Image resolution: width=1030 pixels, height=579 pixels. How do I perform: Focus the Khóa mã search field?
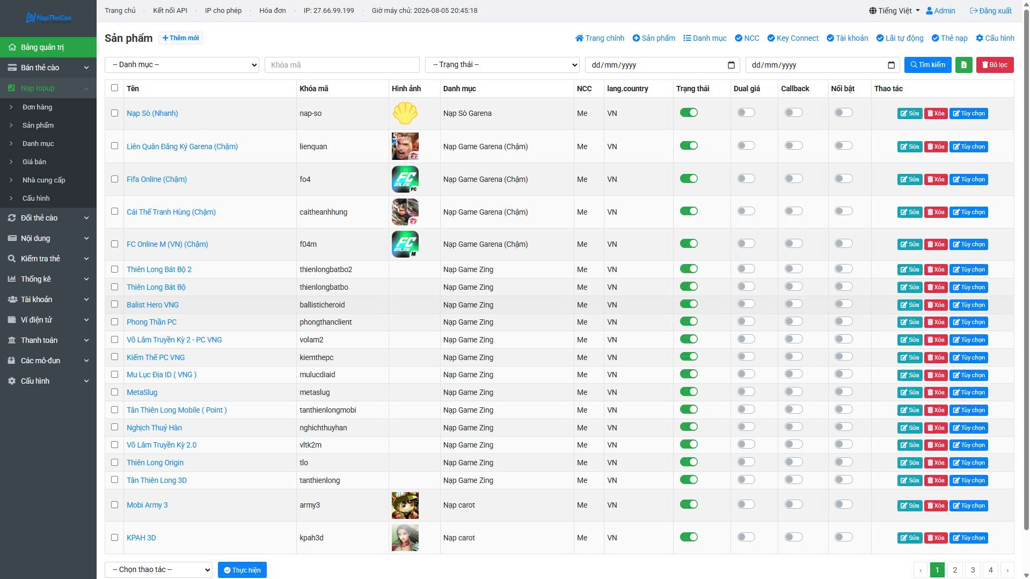[x=342, y=65]
